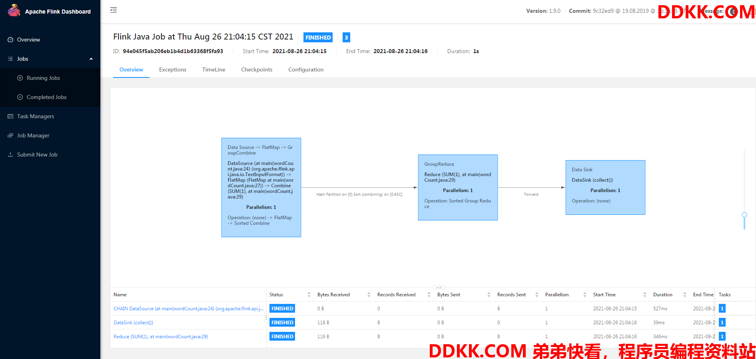Click the Version 1.9.0 text
Image resolution: width=756 pixels, height=359 pixels.
click(x=543, y=11)
